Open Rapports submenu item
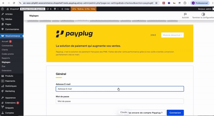The width and height of the screenshot is (214, 116). 6,58
